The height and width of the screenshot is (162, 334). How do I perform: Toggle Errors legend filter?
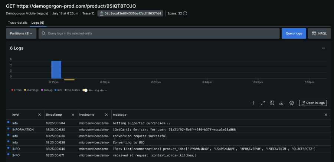(x=16, y=90)
